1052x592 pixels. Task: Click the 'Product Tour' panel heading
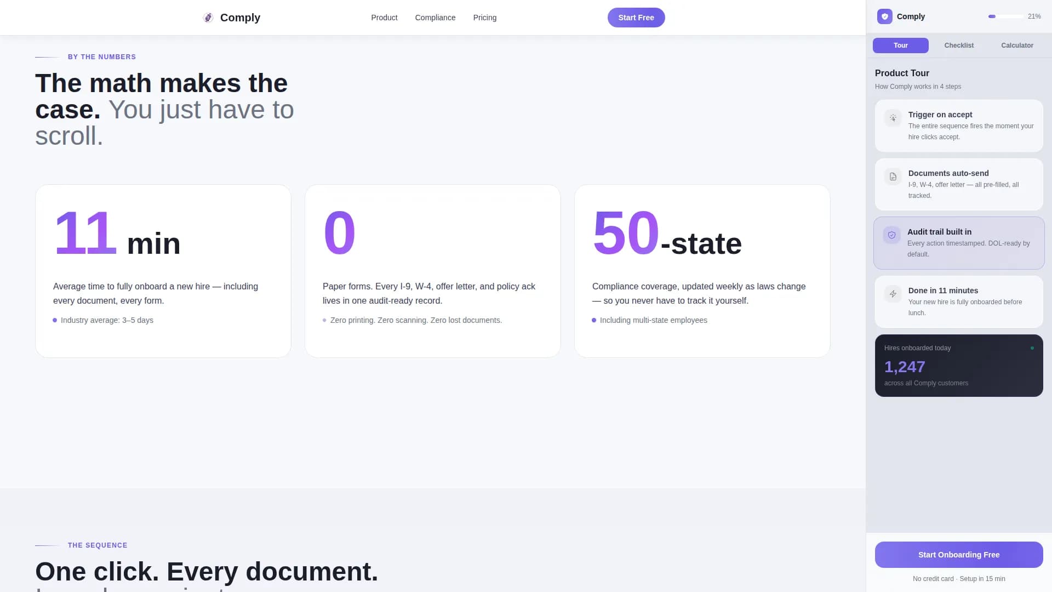click(902, 73)
